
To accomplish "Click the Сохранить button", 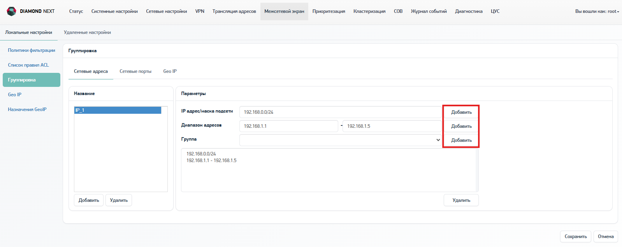I will (x=576, y=236).
